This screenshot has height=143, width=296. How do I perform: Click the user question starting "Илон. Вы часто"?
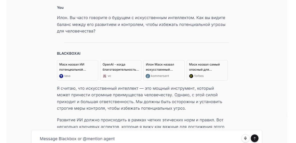click(x=141, y=24)
